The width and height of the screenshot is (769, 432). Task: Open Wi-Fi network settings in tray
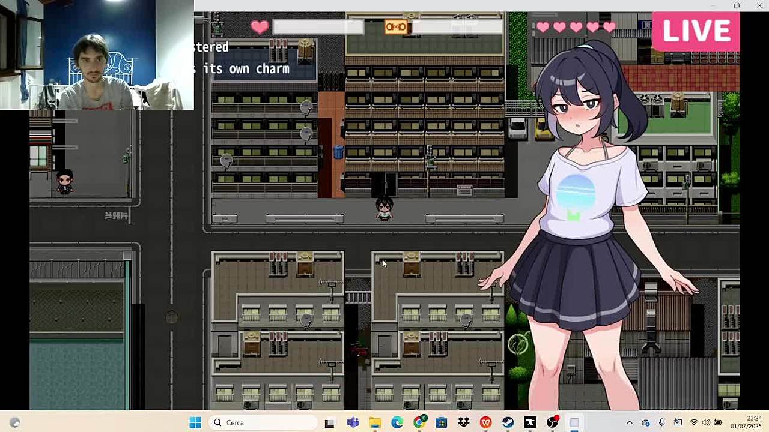(x=694, y=423)
